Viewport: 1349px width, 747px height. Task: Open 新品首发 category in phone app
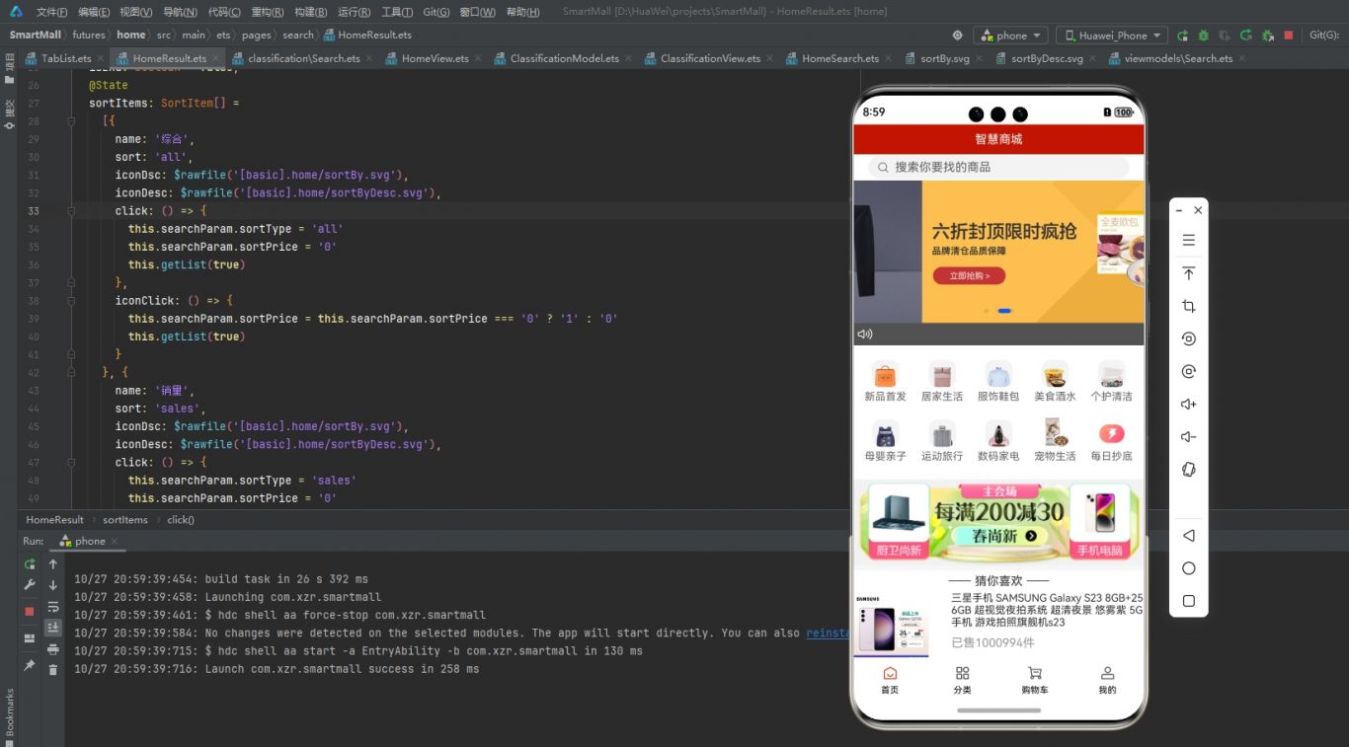click(x=885, y=383)
